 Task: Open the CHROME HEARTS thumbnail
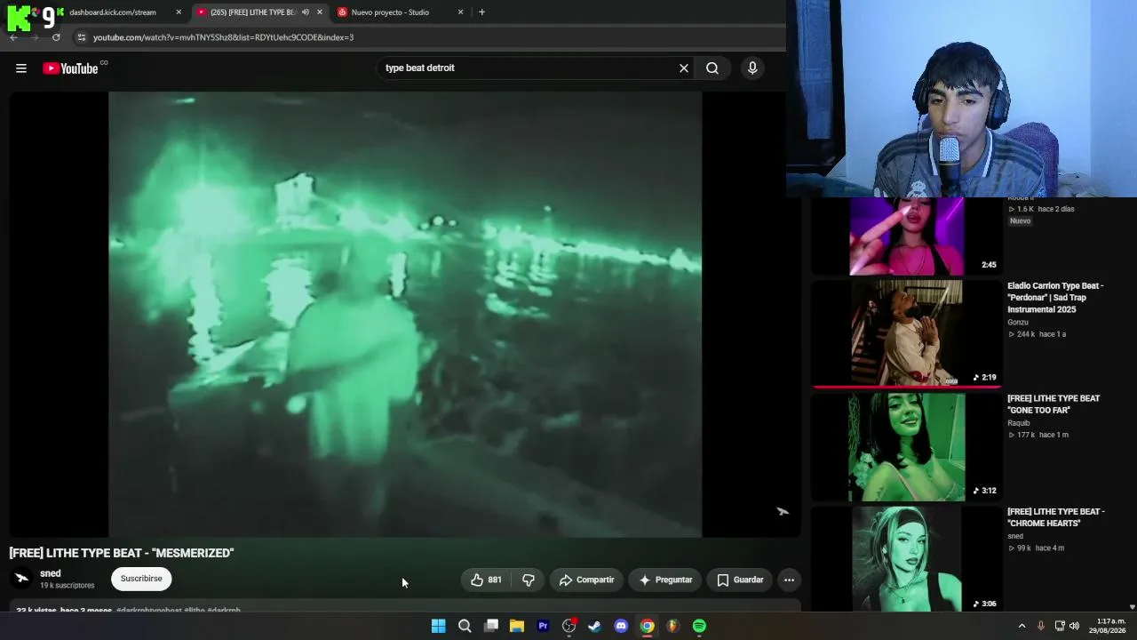tap(906, 559)
